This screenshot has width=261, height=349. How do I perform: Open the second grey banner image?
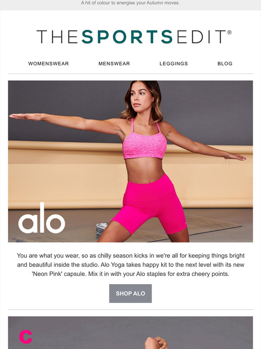coord(130,333)
